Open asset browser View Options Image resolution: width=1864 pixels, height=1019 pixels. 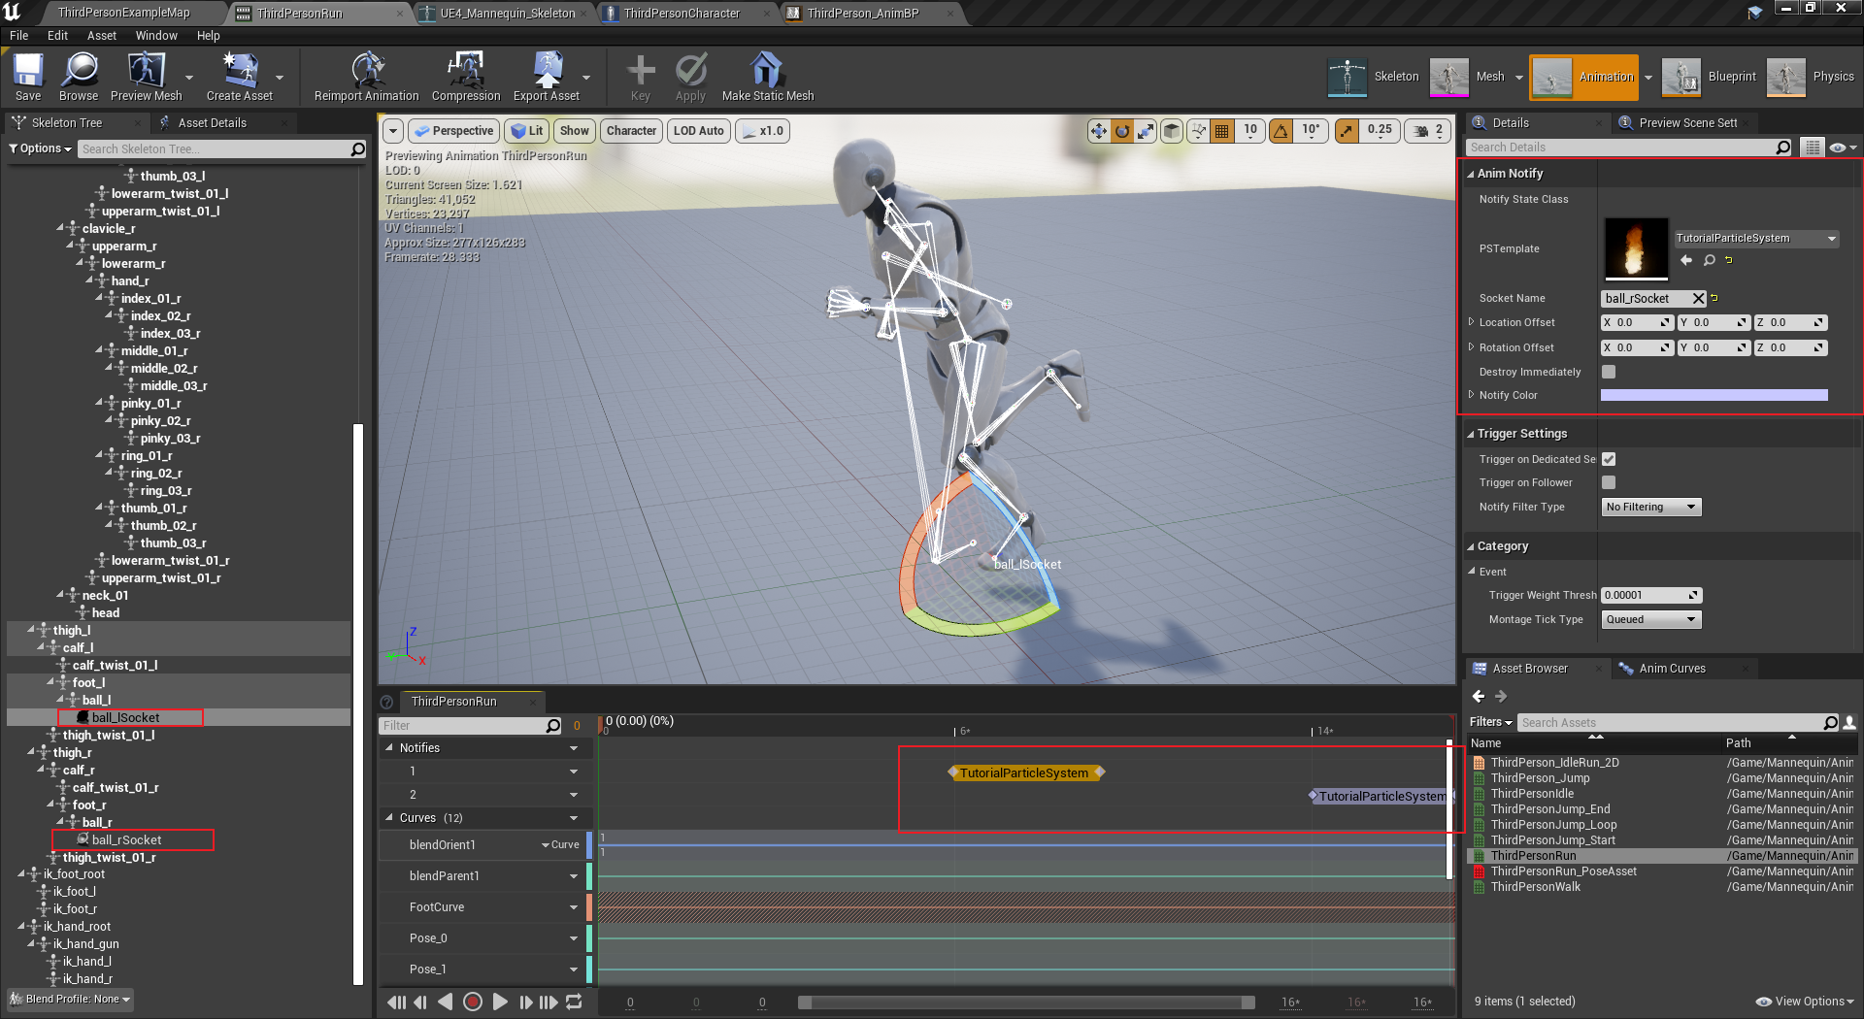tap(1805, 1002)
